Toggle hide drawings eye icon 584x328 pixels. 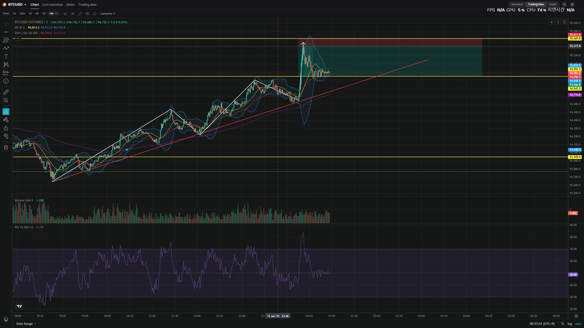pyautogui.click(x=6, y=136)
